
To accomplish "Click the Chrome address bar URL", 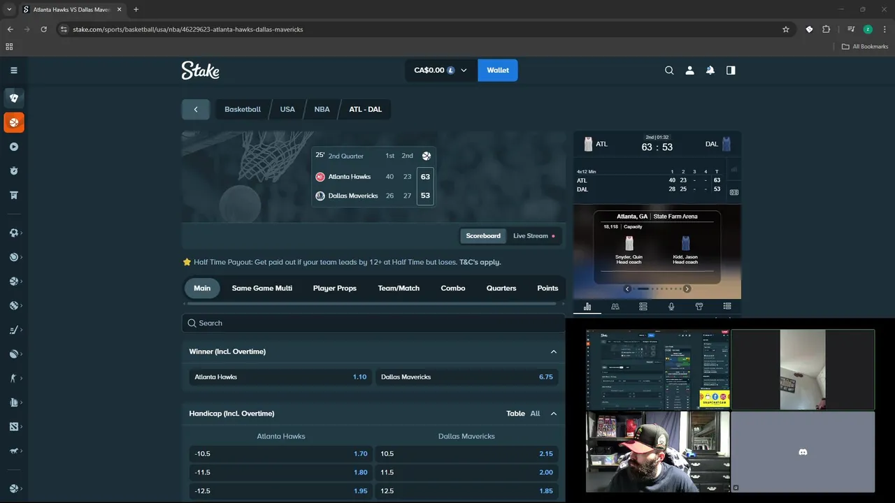I will point(188,29).
